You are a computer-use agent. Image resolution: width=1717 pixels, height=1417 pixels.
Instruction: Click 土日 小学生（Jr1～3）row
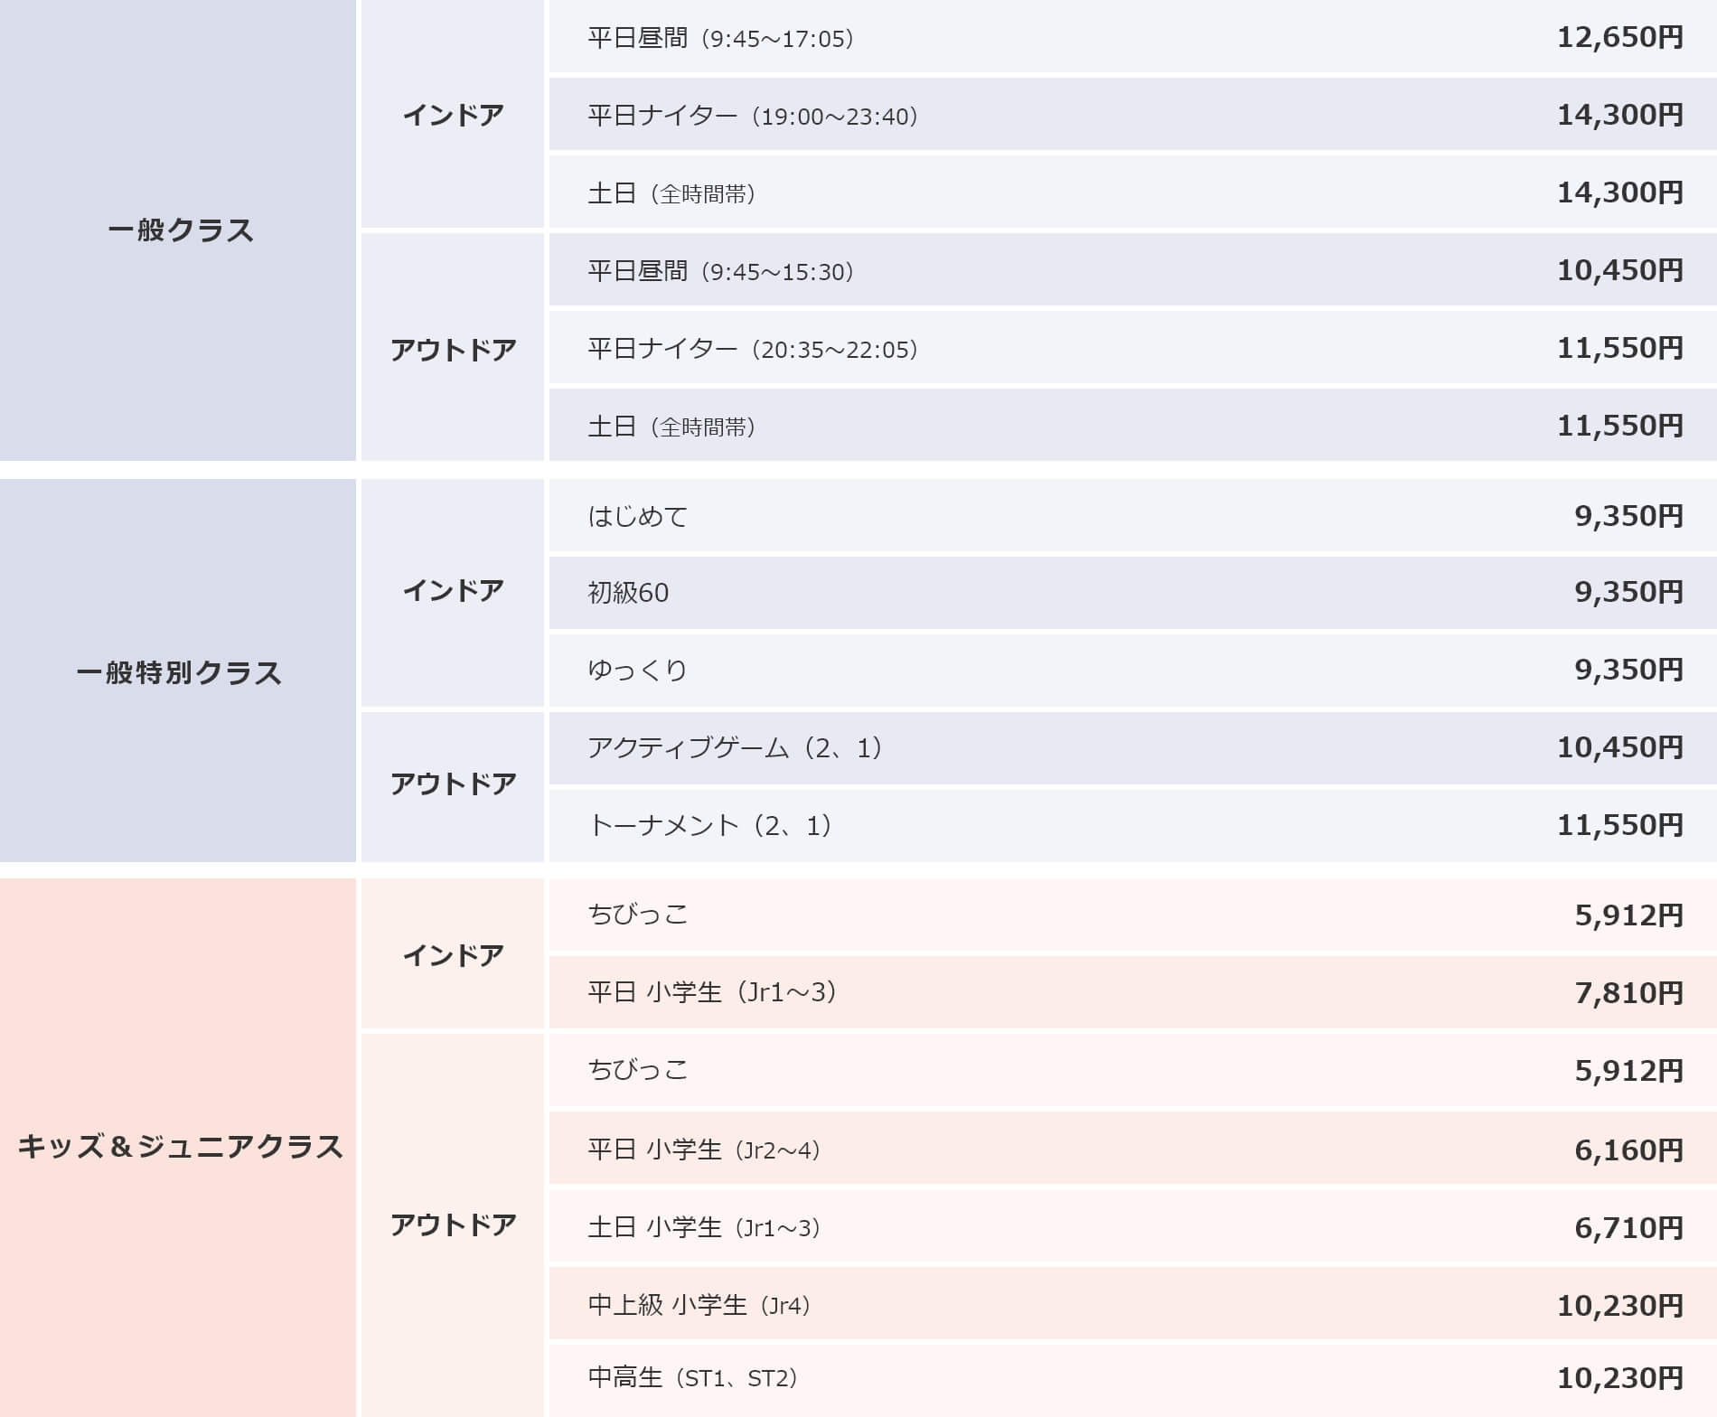coord(1133,1225)
